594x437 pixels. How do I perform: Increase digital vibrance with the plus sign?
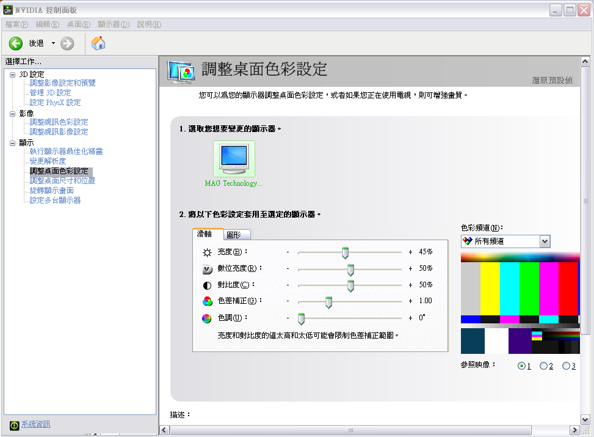pos(410,268)
